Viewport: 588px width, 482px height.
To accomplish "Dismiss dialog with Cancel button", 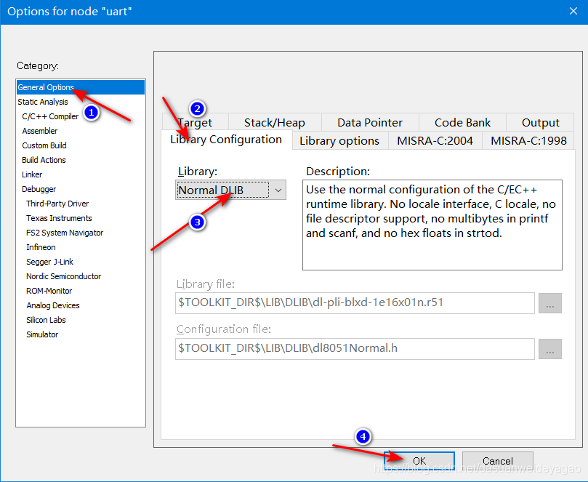I will tap(498, 461).
